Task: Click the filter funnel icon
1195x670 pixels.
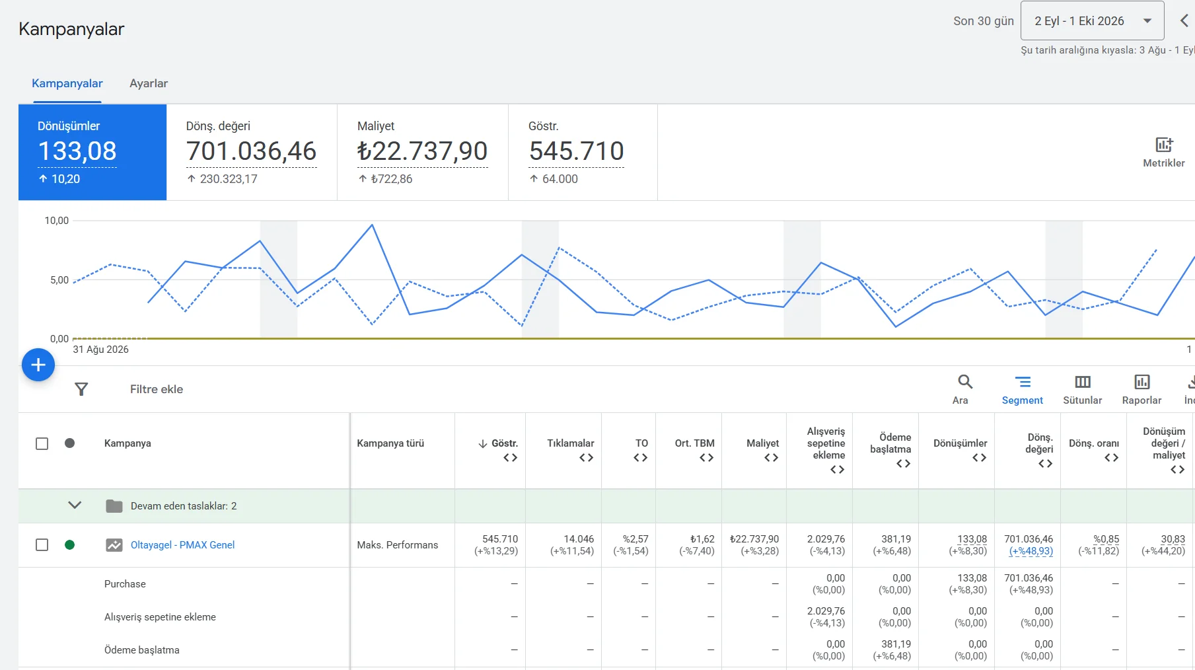Action: click(81, 389)
